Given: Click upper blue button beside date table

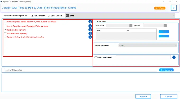Looking at the screenshot, I should (164, 32).
